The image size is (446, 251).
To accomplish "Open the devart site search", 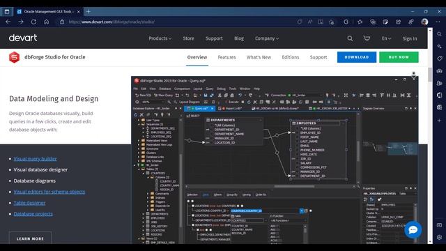I will 350,38.
